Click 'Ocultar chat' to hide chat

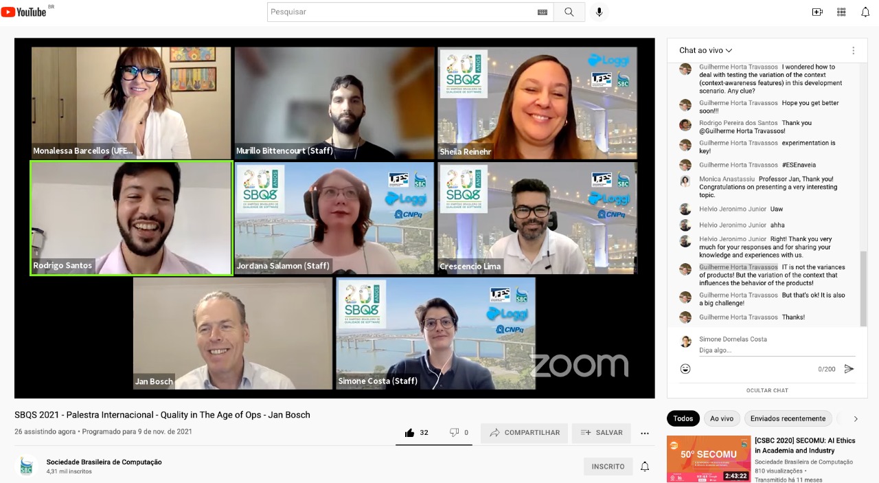click(767, 390)
